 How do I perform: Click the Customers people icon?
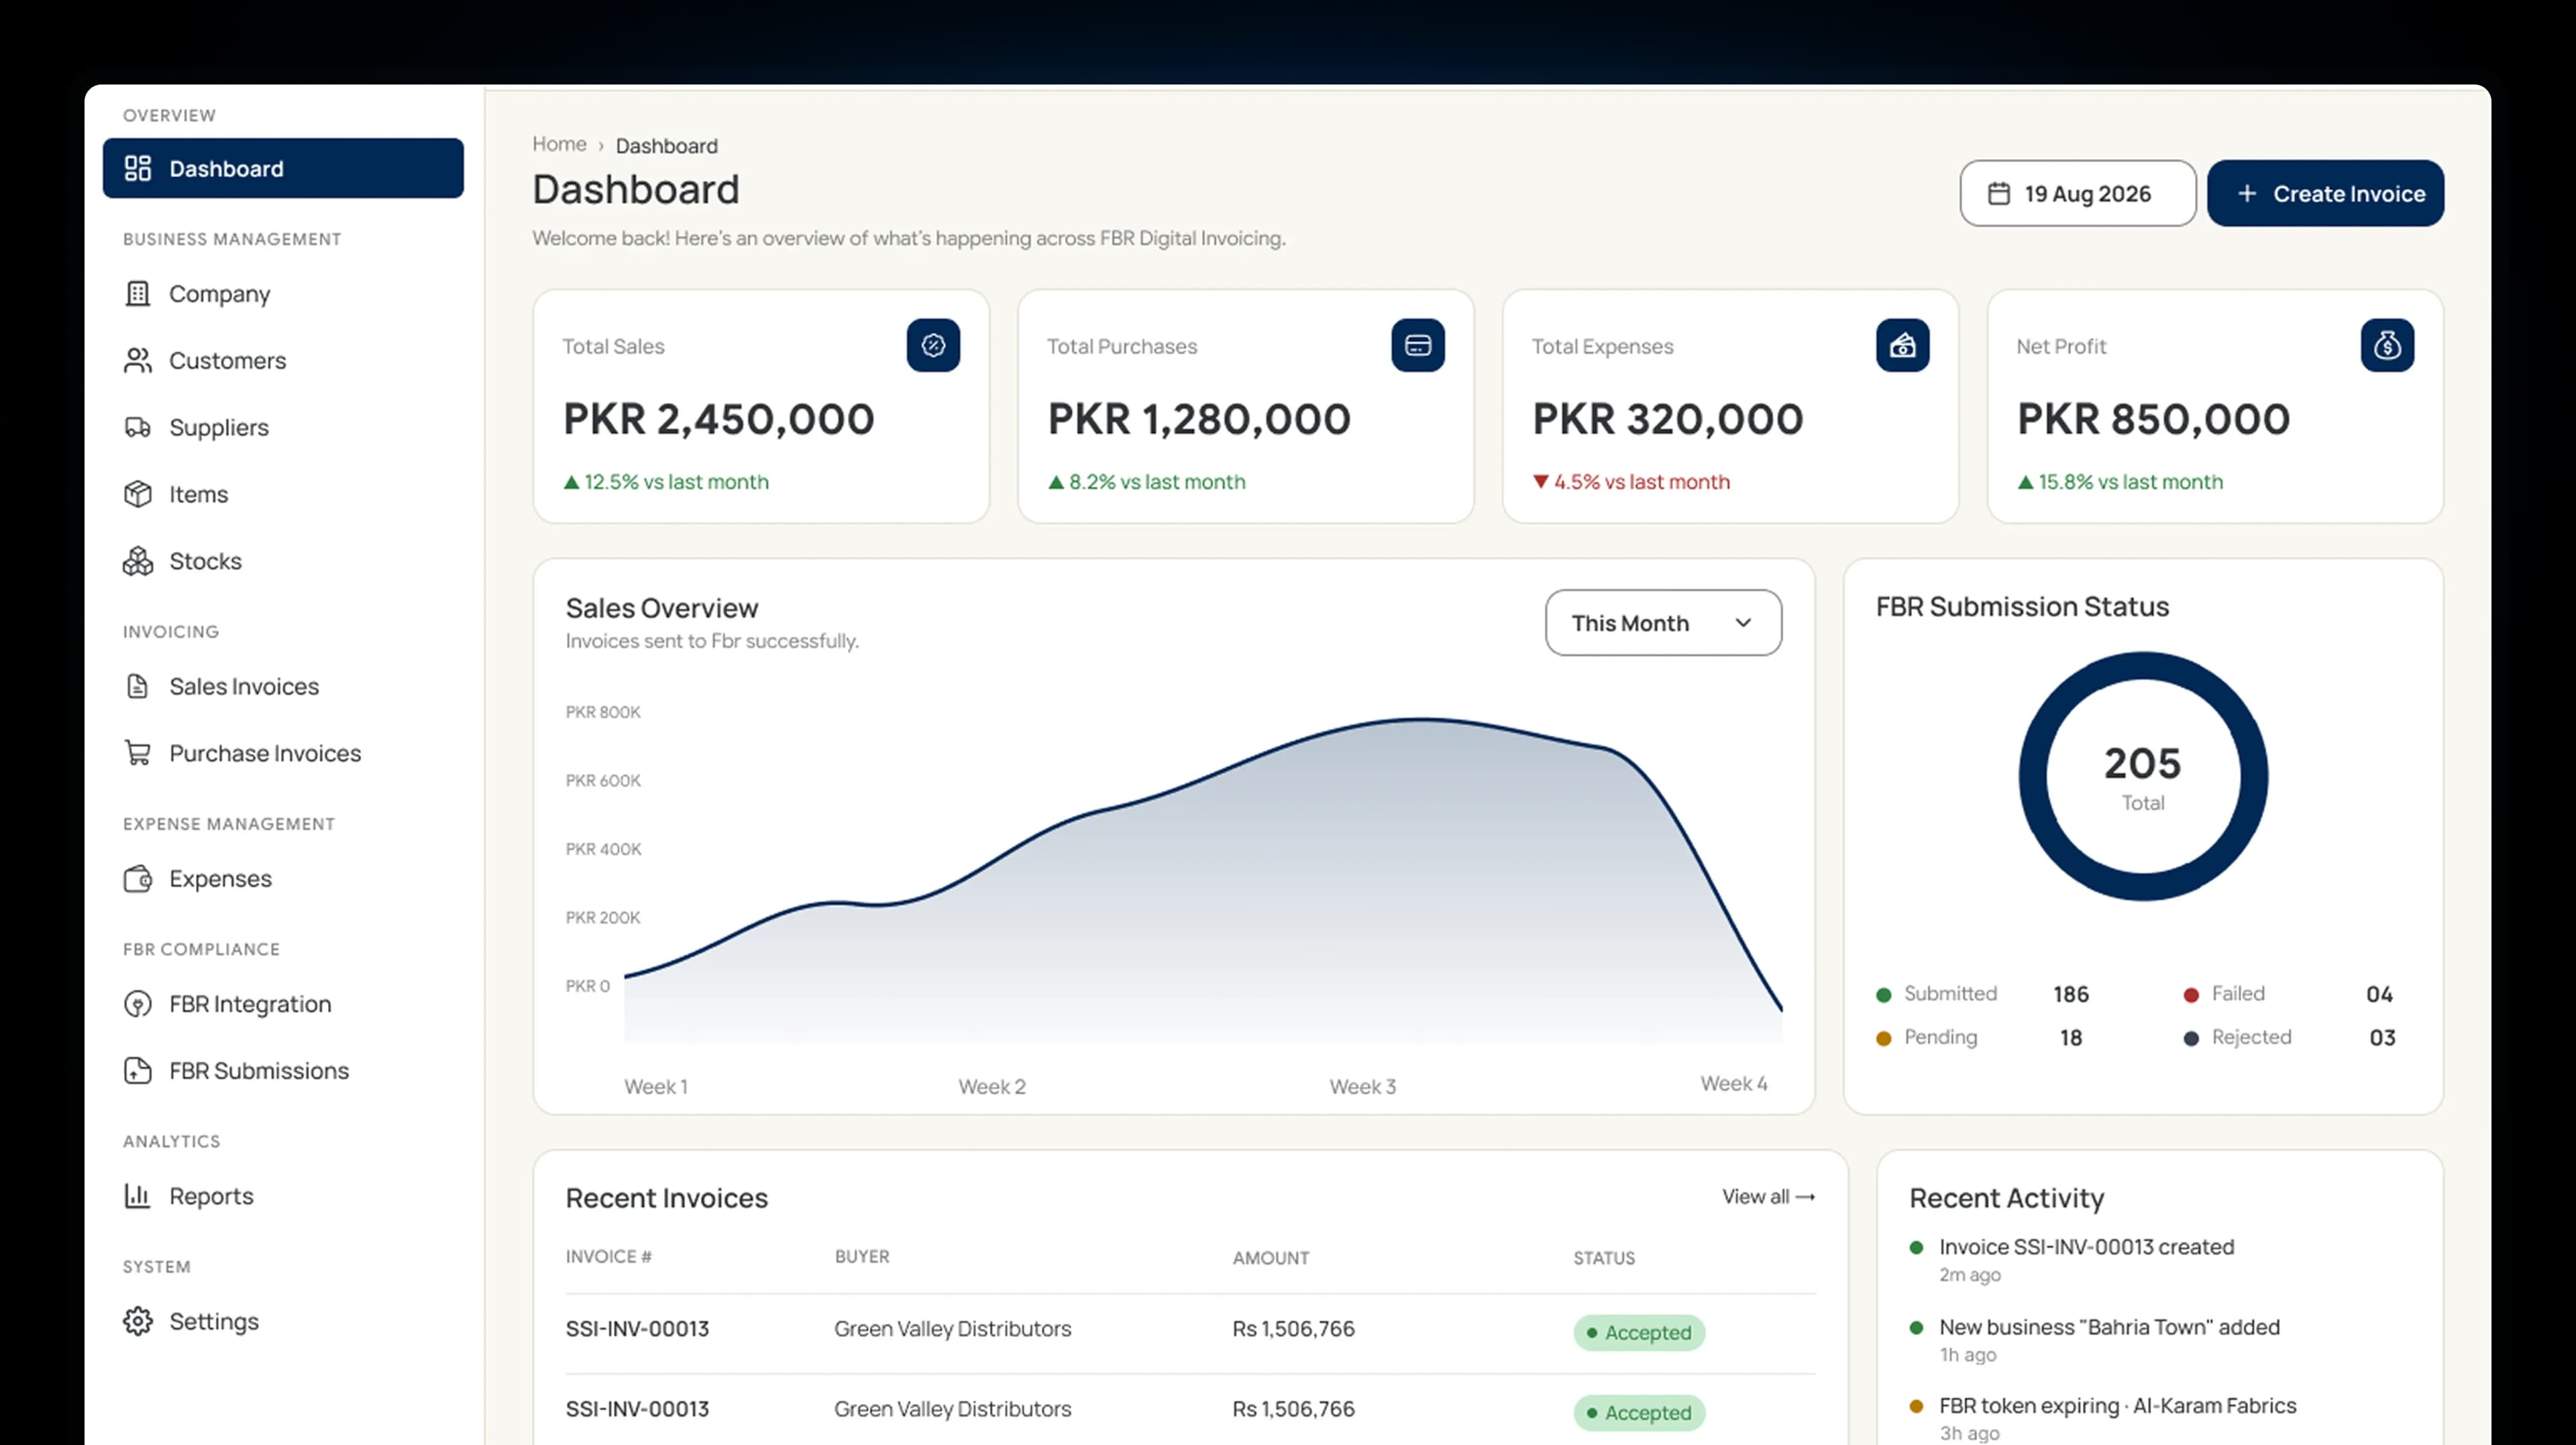point(138,360)
